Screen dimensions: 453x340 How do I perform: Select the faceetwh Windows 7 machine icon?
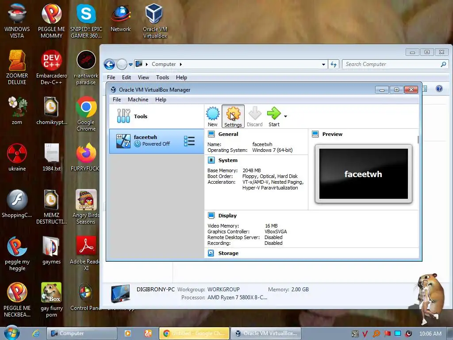(x=123, y=141)
